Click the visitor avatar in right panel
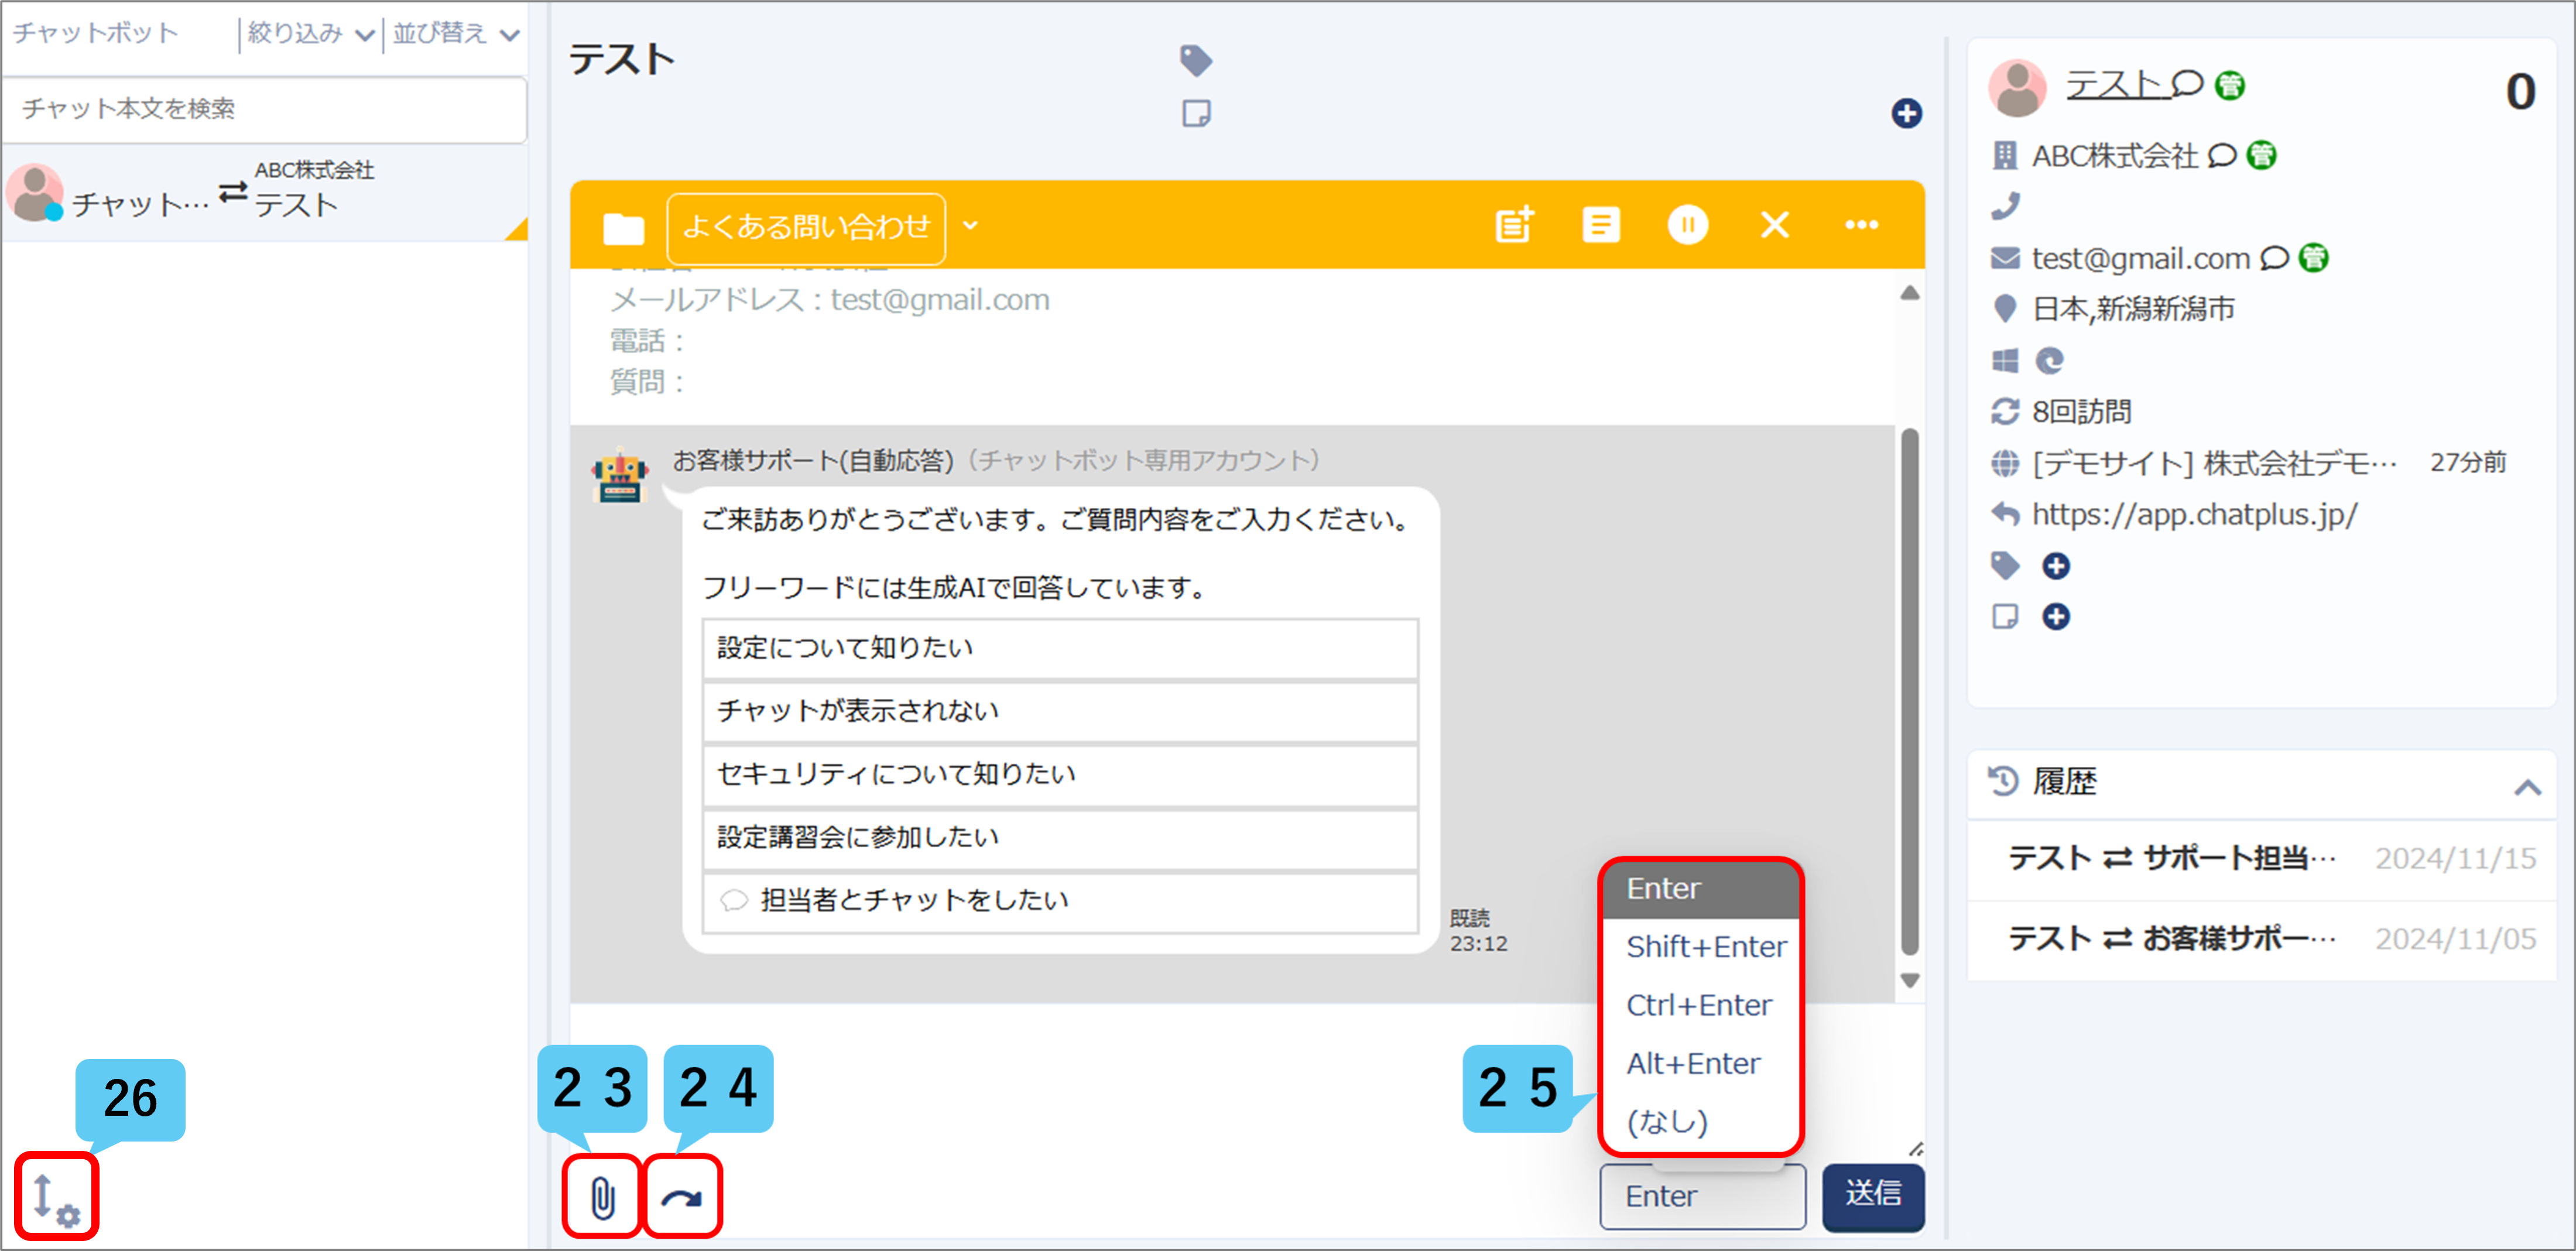Screen dimensions: 2576x1251 pyautogui.click(x=2017, y=87)
